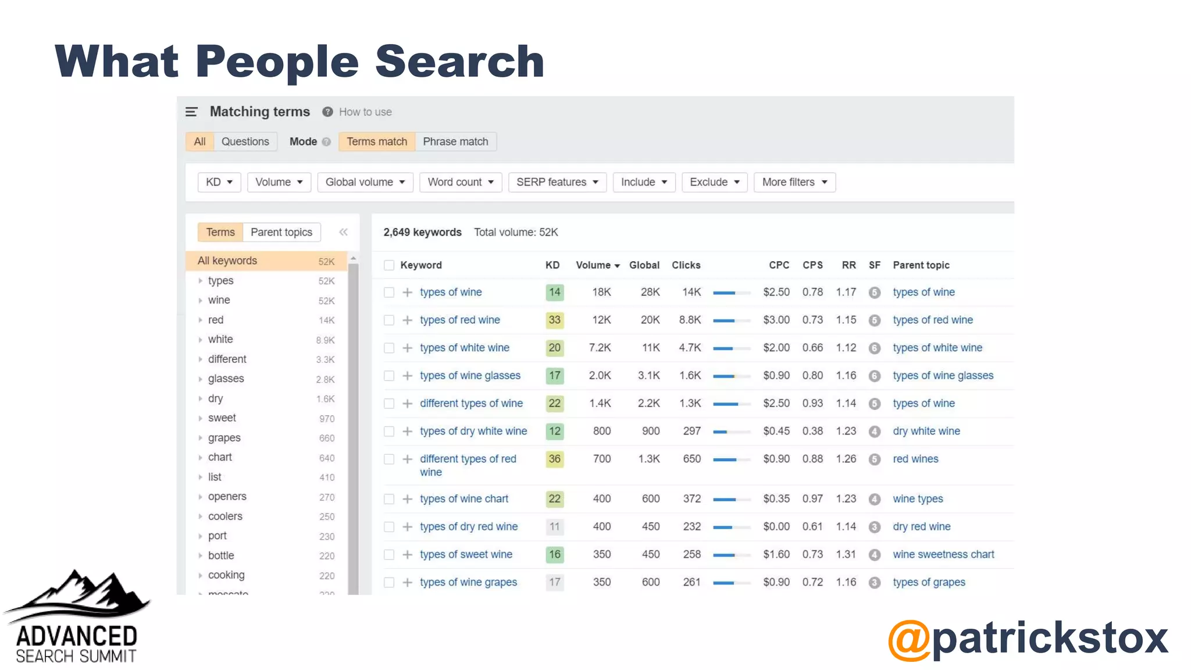
Task: Select the Terms sidebar tab
Action: tap(220, 232)
